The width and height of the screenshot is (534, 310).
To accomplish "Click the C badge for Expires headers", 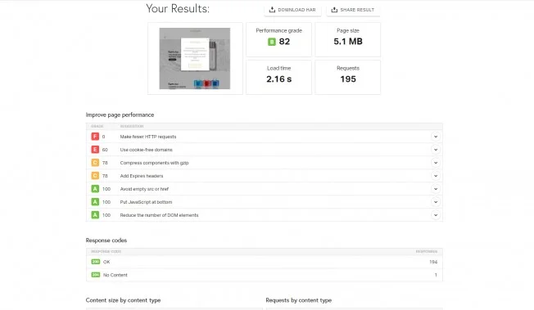I will point(95,176).
